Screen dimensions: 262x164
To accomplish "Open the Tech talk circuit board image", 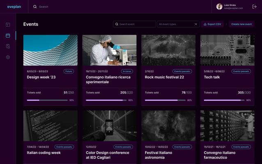I will pyautogui.click(x=227, y=50).
